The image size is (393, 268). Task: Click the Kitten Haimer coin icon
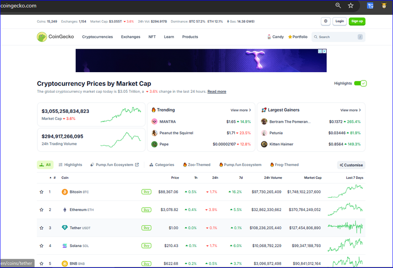click(264, 144)
